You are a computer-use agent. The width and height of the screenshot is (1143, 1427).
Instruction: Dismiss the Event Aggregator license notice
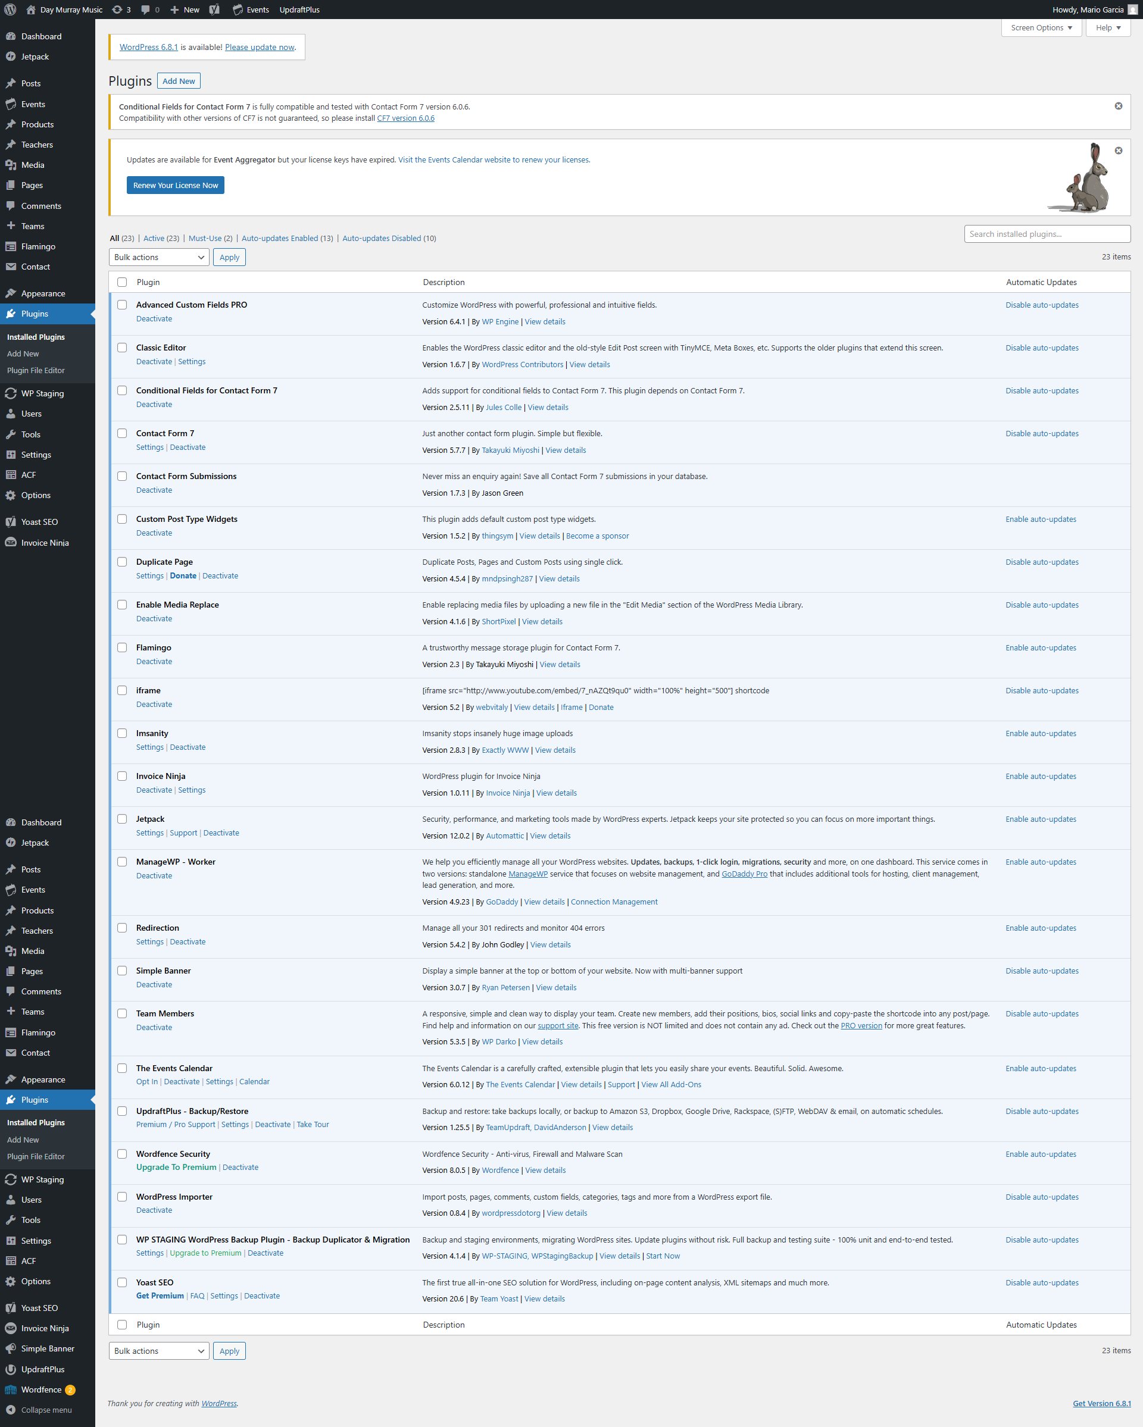tap(1119, 150)
